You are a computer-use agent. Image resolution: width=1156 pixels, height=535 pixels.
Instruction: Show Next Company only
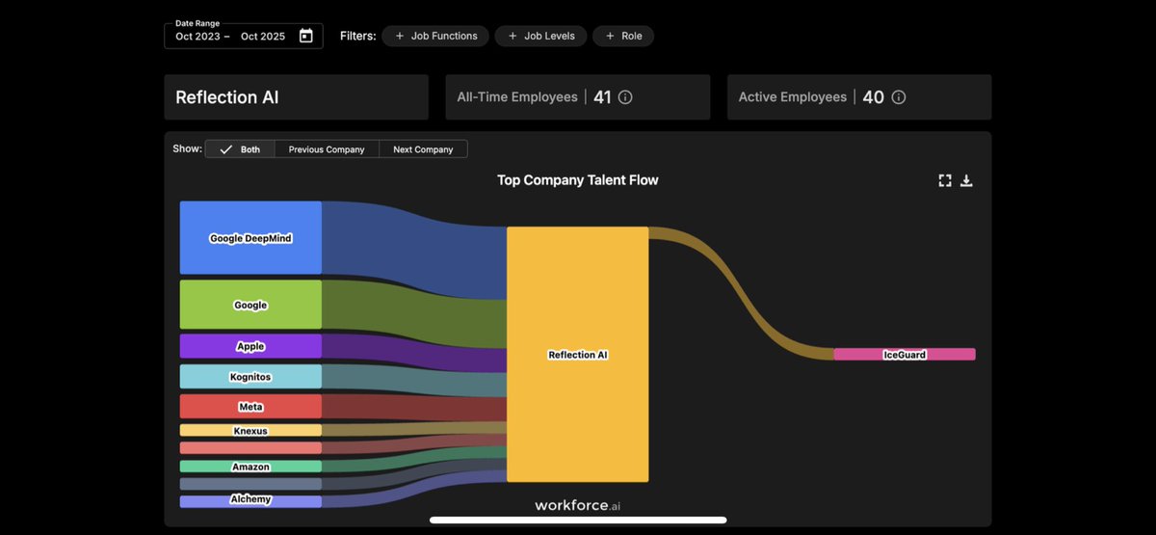[423, 149]
